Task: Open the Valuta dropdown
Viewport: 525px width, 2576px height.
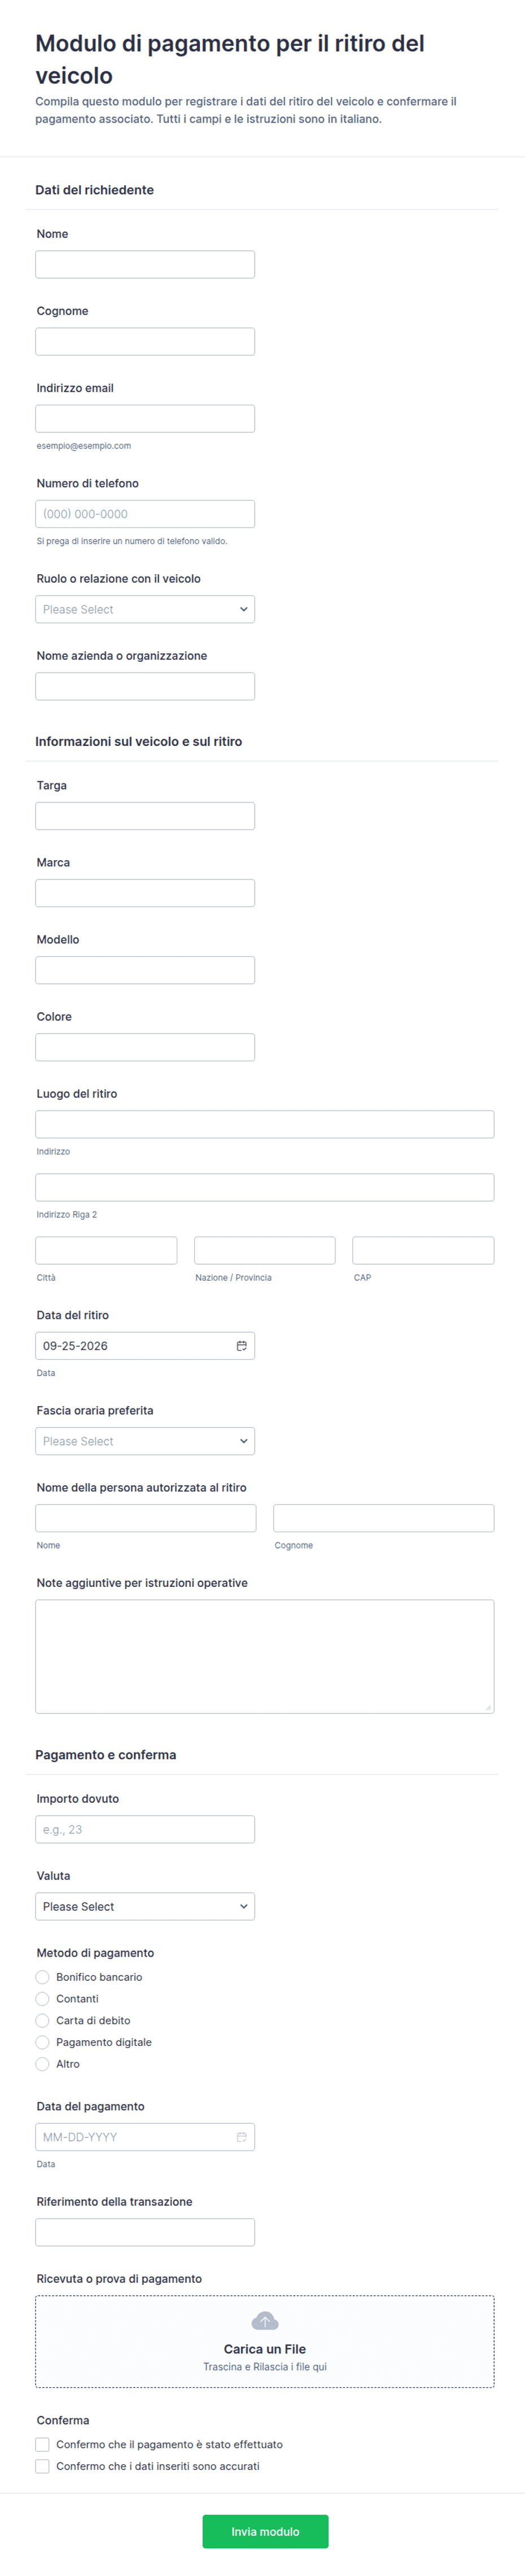Action: [145, 1906]
